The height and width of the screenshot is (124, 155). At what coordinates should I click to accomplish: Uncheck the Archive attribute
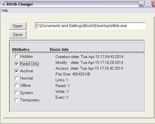pos(17,71)
